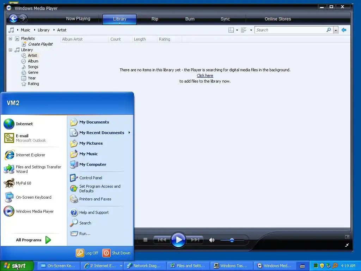Select Artist in the Library tree
The image size is (361, 271).
(x=32, y=55)
